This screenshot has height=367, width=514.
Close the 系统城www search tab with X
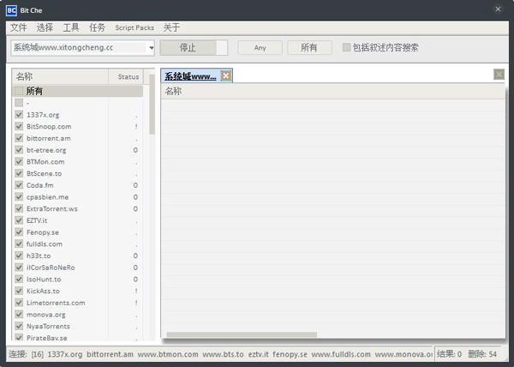[225, 76]
